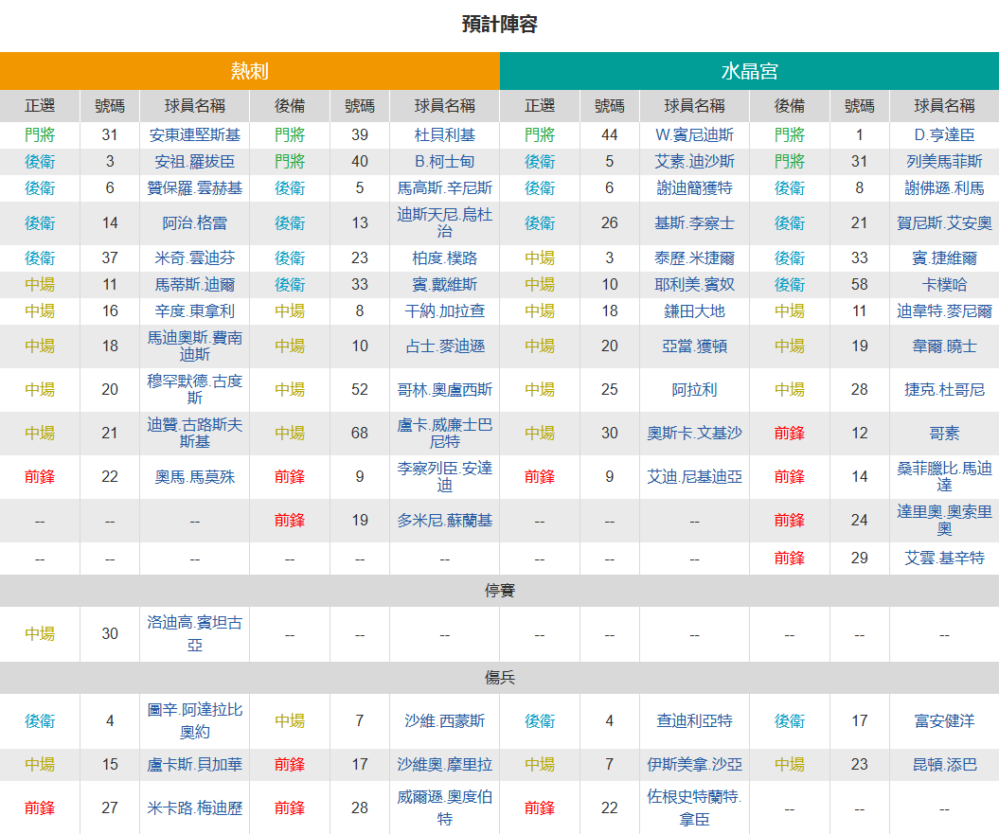The width and height of the screenshot is (999, 834).
Task: Click on 辛度.東拿利
Action: click(194, 311)
